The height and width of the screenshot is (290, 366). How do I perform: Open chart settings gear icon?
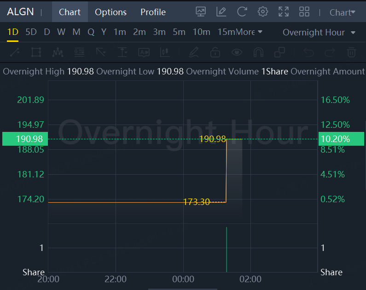click(x=262, y=11)
